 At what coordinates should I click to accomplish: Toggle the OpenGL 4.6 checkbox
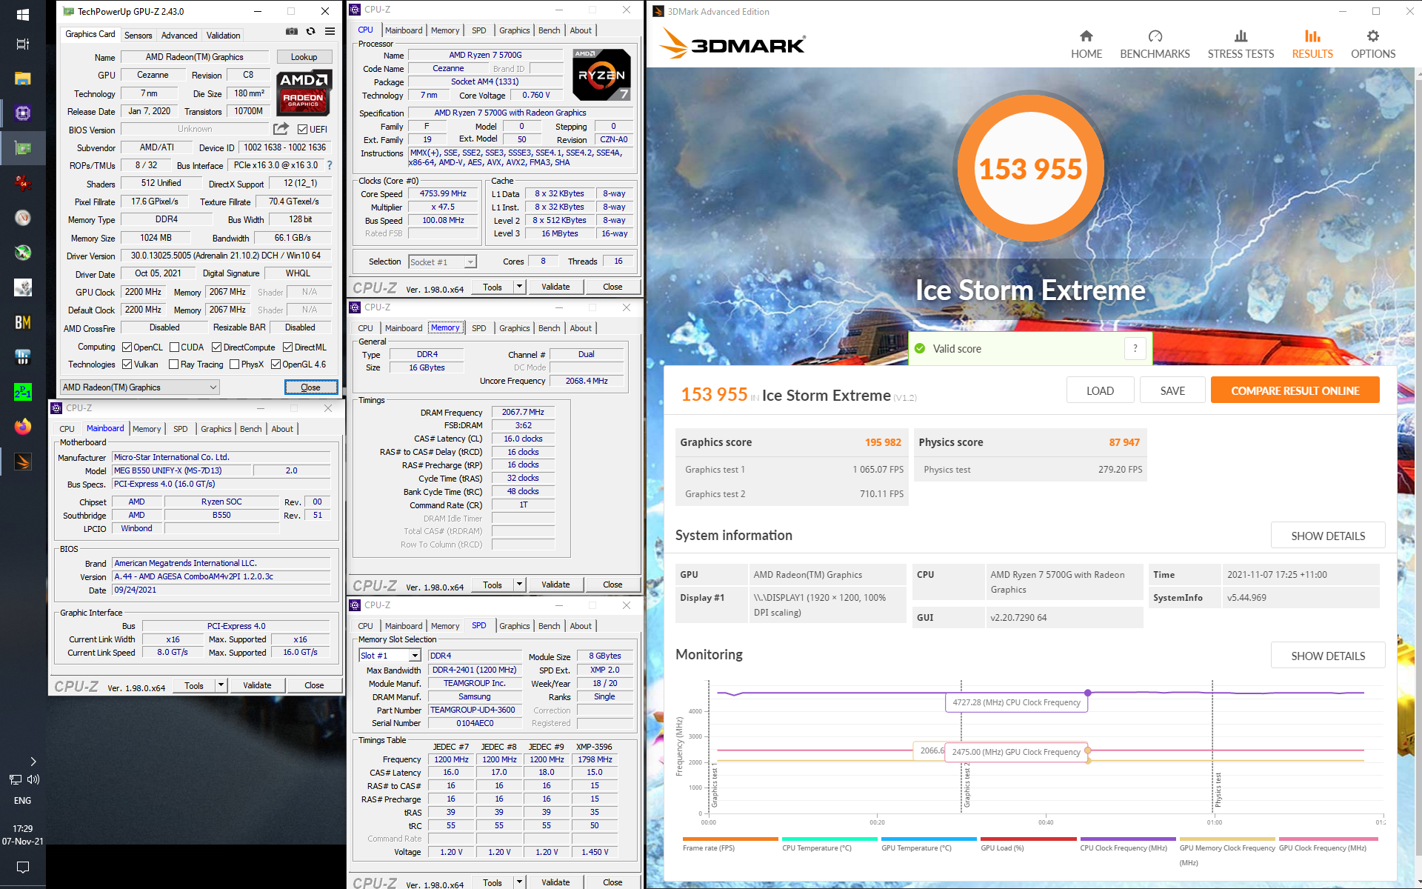276,364
